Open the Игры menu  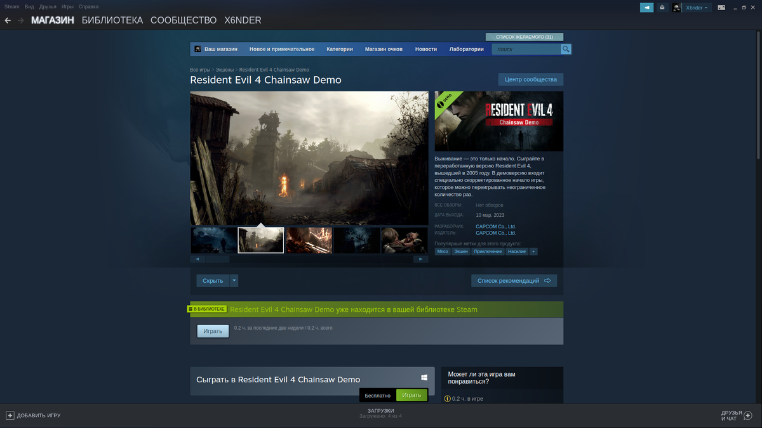[x=67, y=6]
